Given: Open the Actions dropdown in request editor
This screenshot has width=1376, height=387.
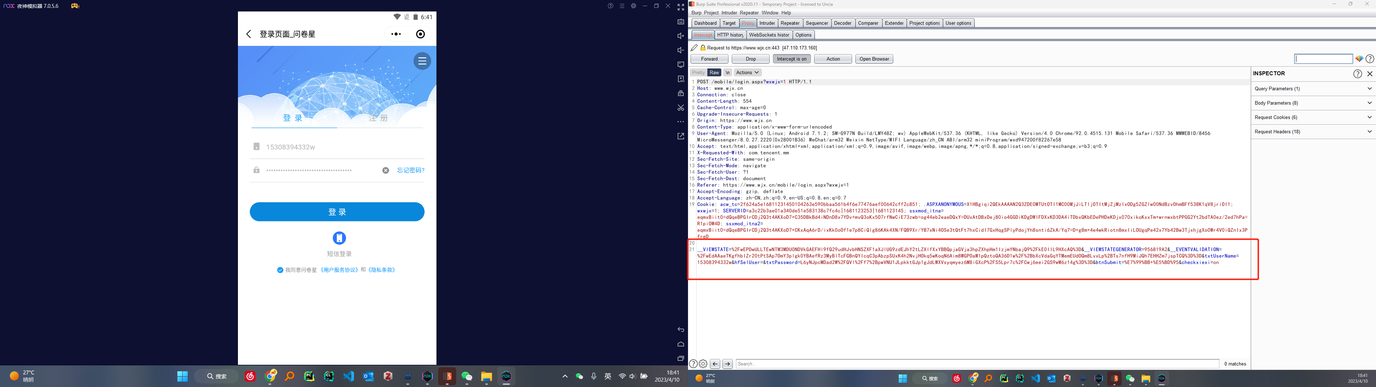Looking at the screenshot, I should click(747, 73).
